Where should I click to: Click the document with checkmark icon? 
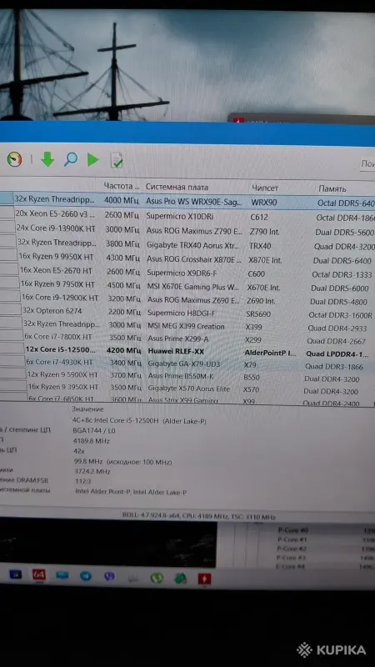point(117,160)
